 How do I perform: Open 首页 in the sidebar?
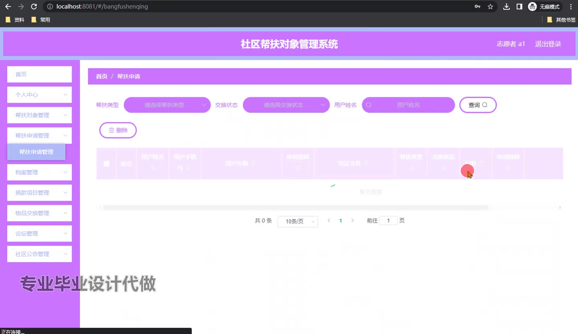coord(39,74)
